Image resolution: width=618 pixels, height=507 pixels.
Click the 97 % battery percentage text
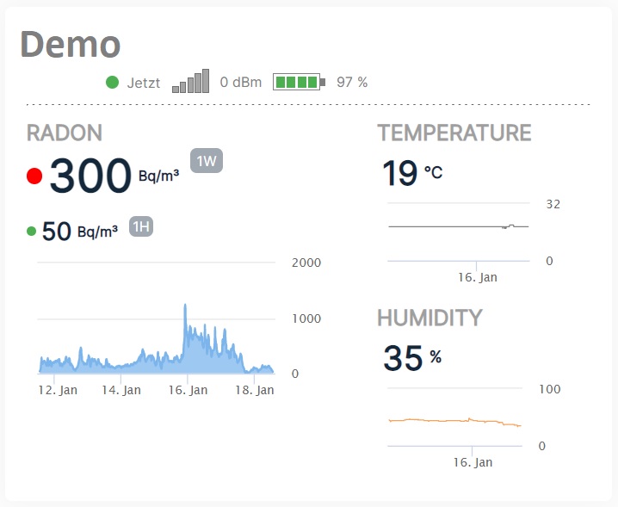click(352, 83)
